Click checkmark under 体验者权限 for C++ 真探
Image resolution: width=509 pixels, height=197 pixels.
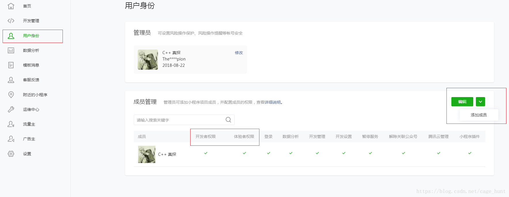244,153
